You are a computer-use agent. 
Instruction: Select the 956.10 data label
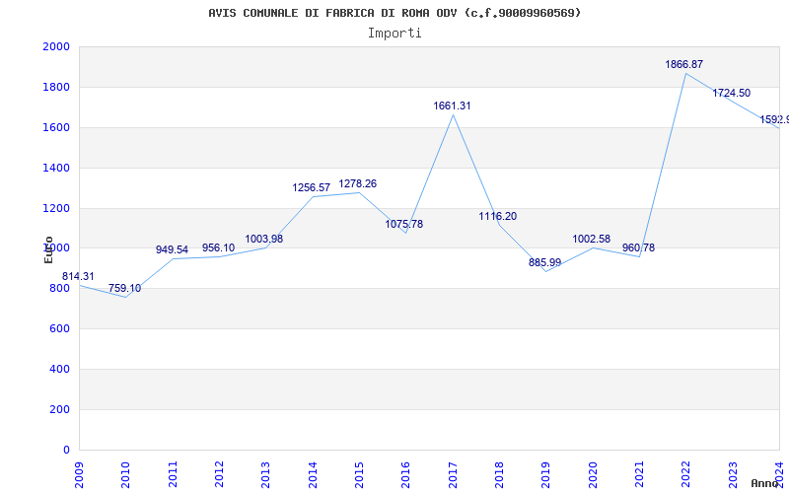[x=218, y=248]
